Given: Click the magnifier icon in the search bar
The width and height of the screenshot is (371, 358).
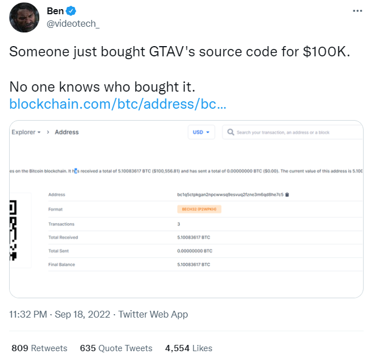Looking at the screenshot, I should pos(230,132).
